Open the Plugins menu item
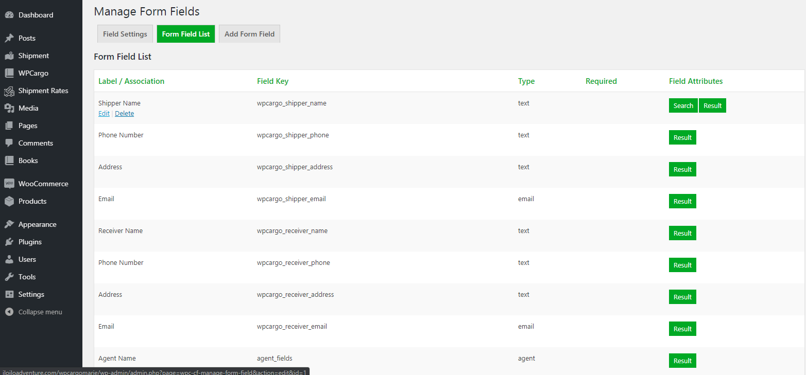The image size is (806, 375). 41,242
